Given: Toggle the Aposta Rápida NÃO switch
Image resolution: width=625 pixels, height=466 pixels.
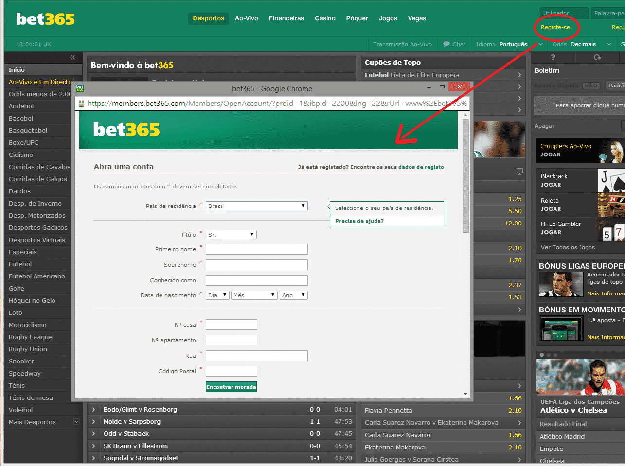Looking at the screenshot, I should point(590,86).
